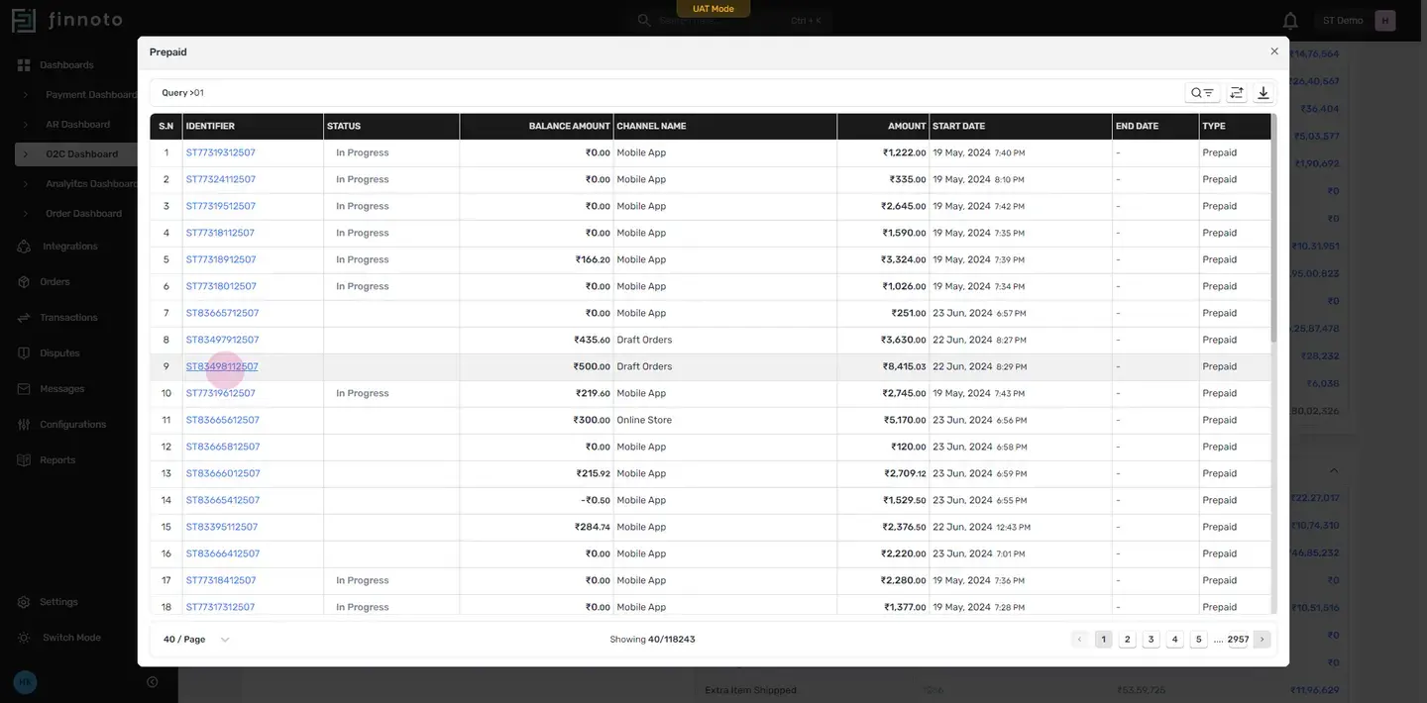Go to page 2
The width and height of the screenshot is (1427, 703).
point(1127,640)
